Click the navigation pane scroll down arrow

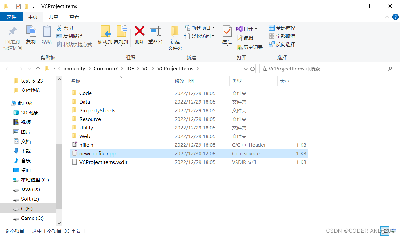(x=59, y=223)
